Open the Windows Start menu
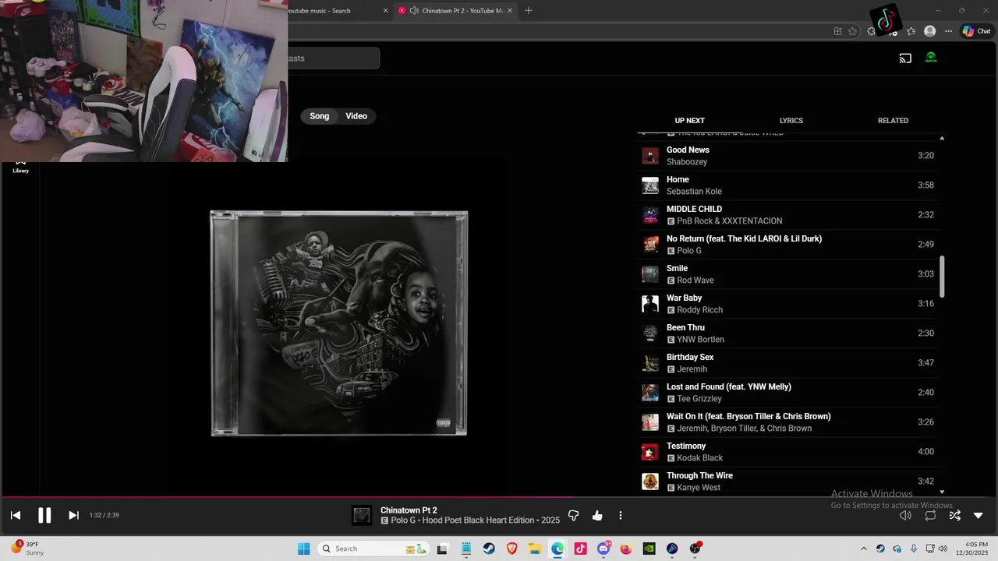 [x=303, y=549]
